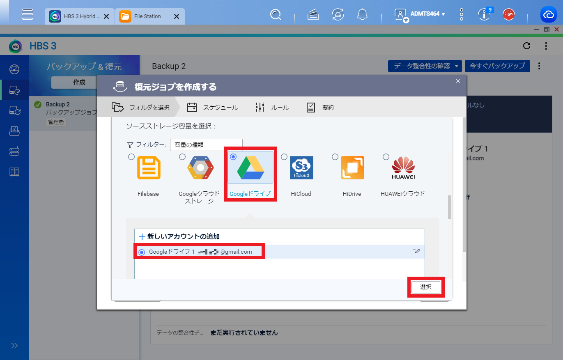
Task: Close the 復元ジョブを作成する dialog
Action: click(458, 81)
